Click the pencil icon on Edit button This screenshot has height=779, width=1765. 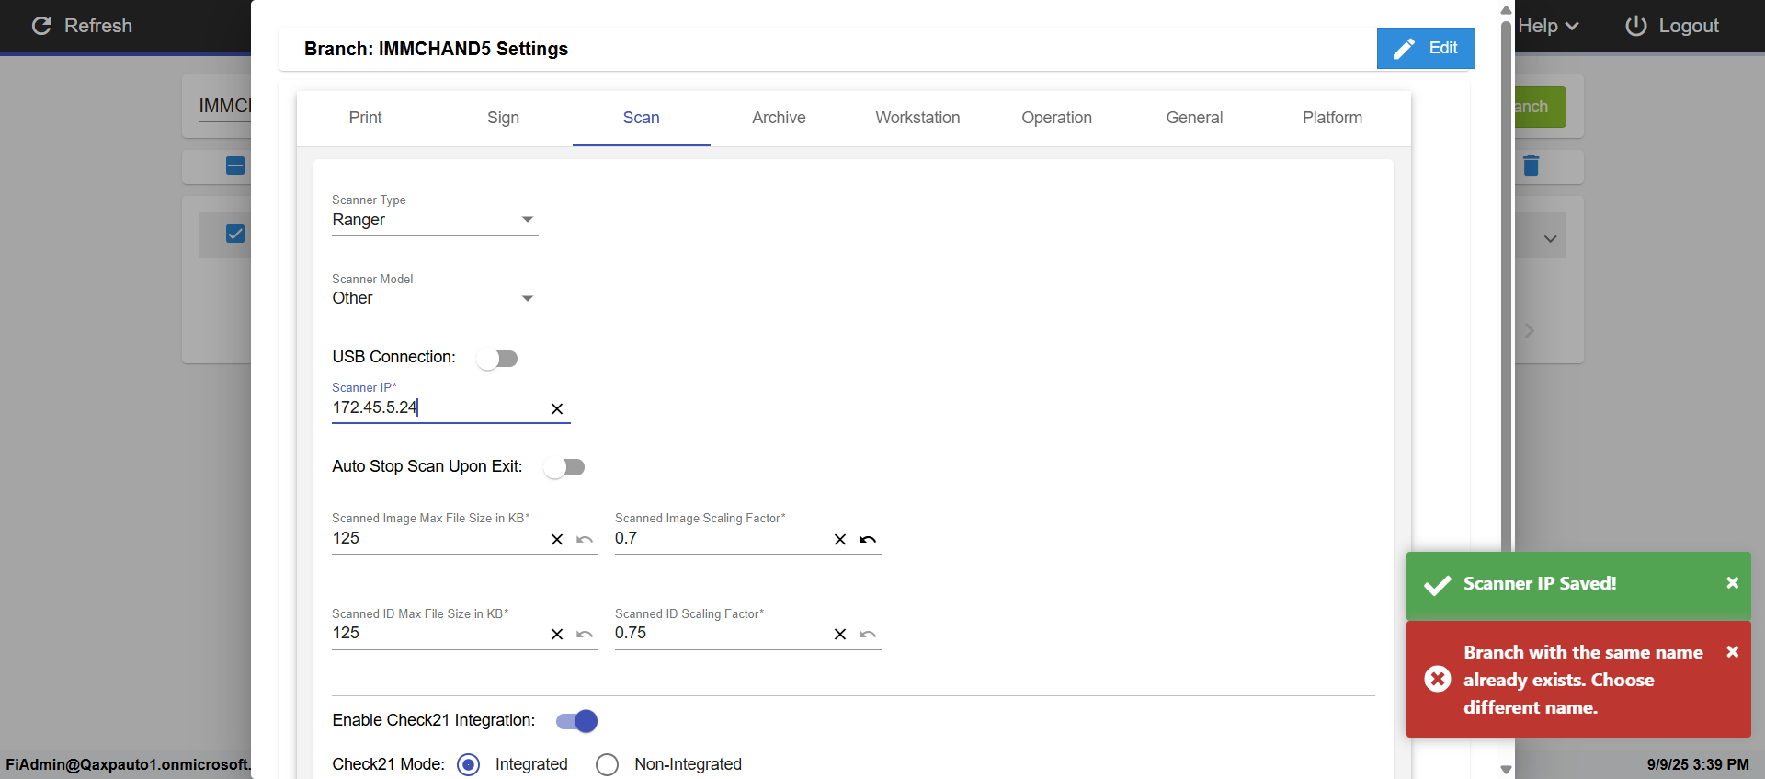pyautogui.click(x=1404, y=49)
